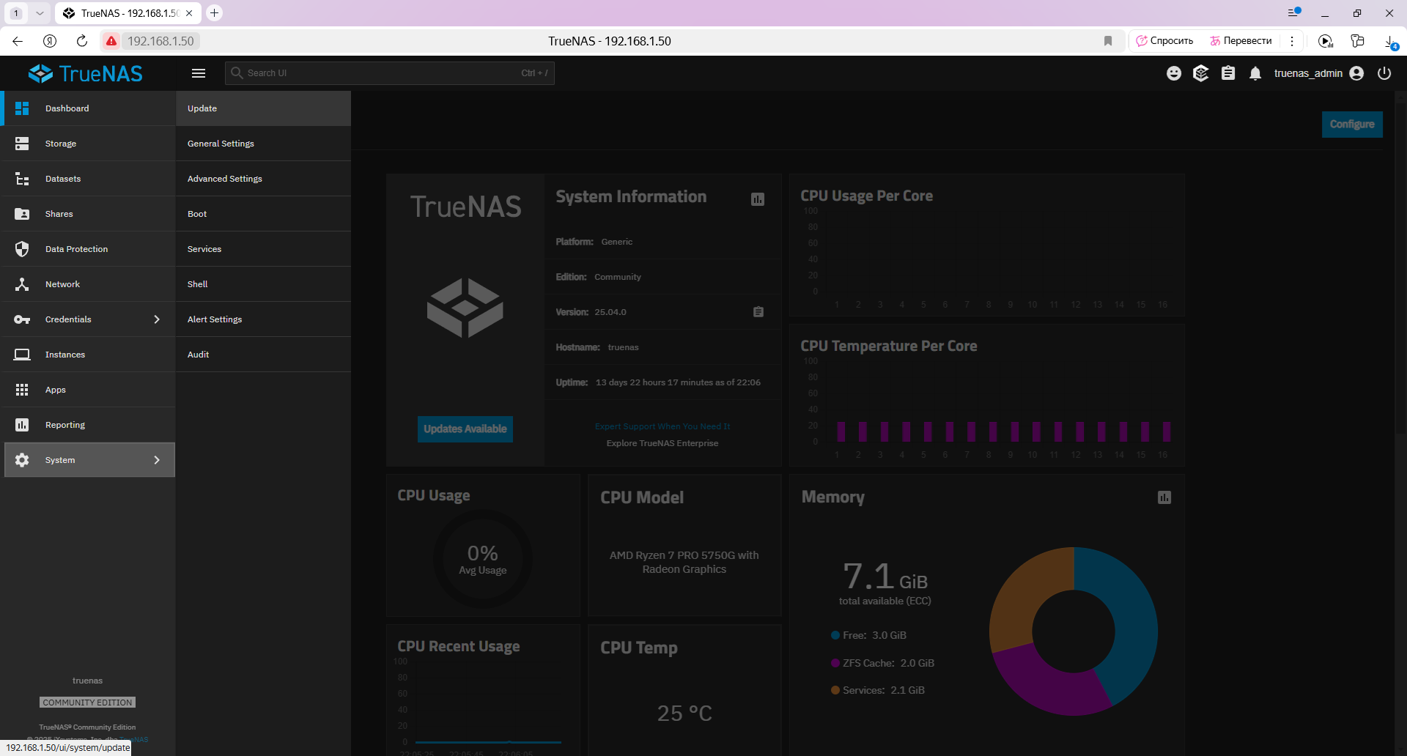Click the AMD Ryzen 7 PRO 5750G text

pos(684,563)
